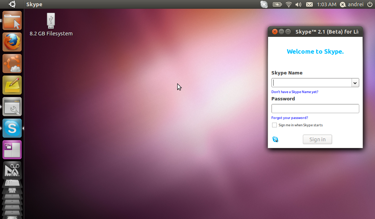The height and width of the screenshot is (219, 375).
Task: Minimize the Skype sign-in window
Action: coord(281,31)
